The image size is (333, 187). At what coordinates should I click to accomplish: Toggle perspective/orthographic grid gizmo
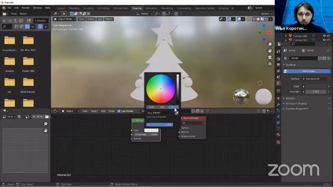pyautogui.click(x=270, y=64)
